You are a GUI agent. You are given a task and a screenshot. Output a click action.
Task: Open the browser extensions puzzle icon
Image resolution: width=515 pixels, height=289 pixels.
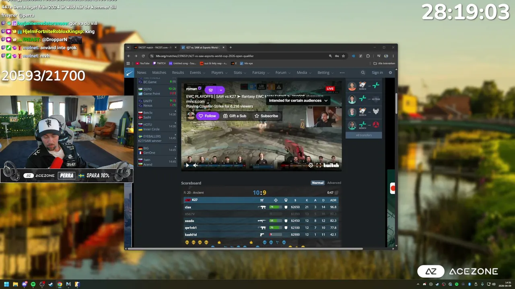(368, 56)
